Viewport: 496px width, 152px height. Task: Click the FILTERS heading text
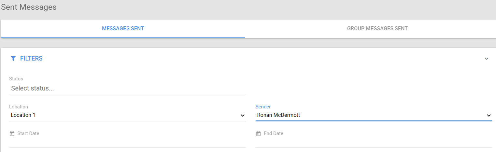tap(31, 59)
